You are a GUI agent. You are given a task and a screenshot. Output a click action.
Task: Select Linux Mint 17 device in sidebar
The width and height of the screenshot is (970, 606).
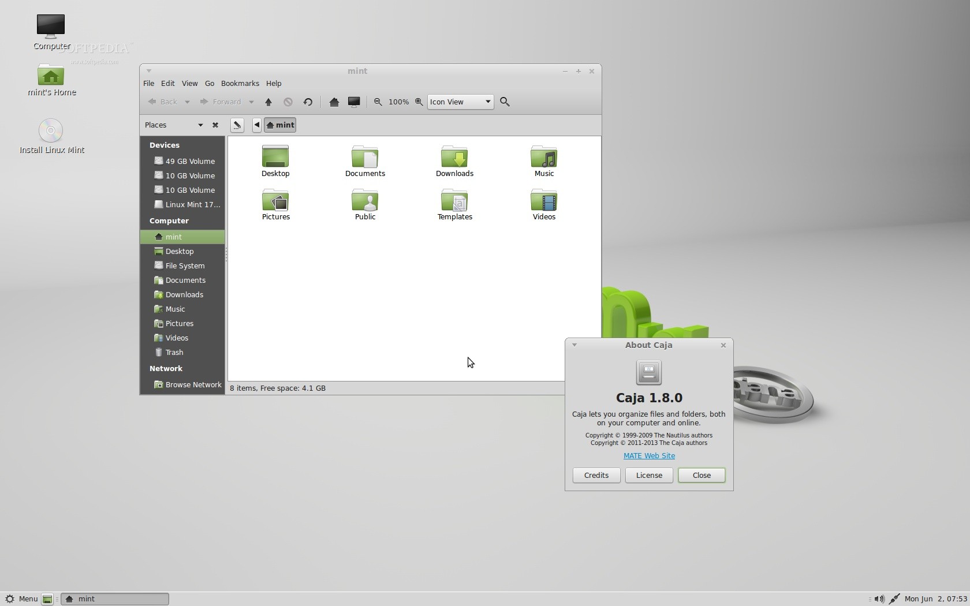182,205
